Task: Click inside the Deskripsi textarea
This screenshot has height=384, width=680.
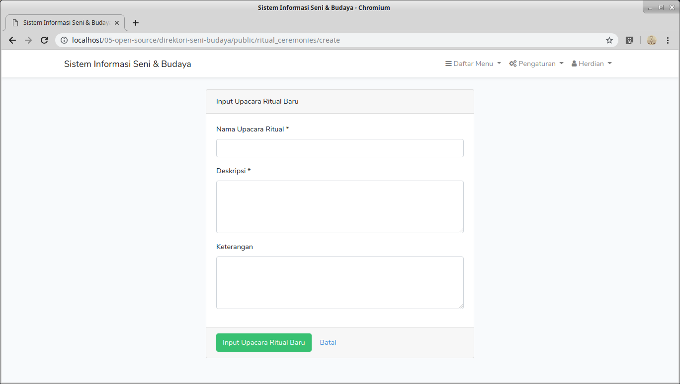Action: [340, 207]
